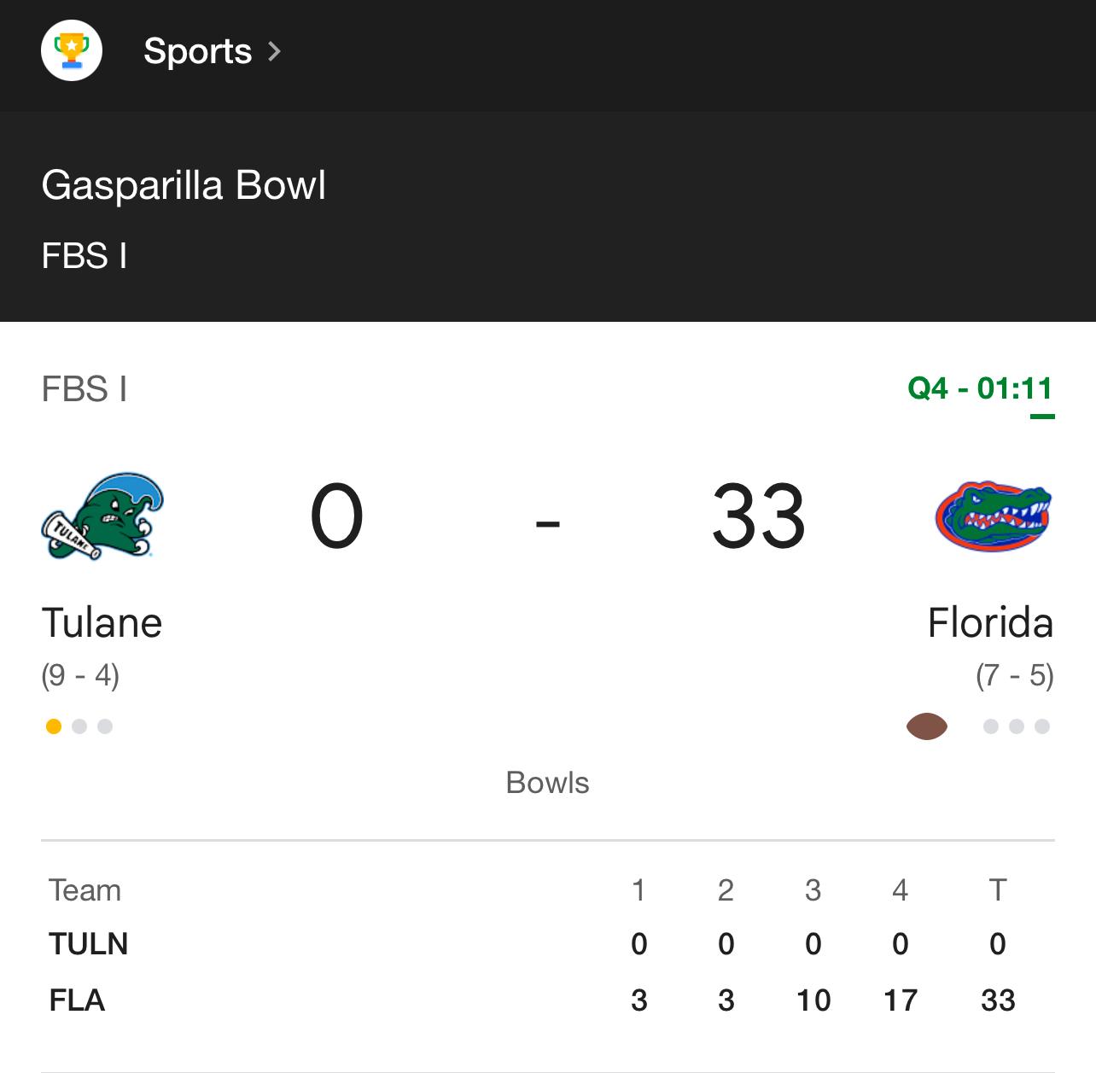Select the FLA row in box score

coord(548,1000)
